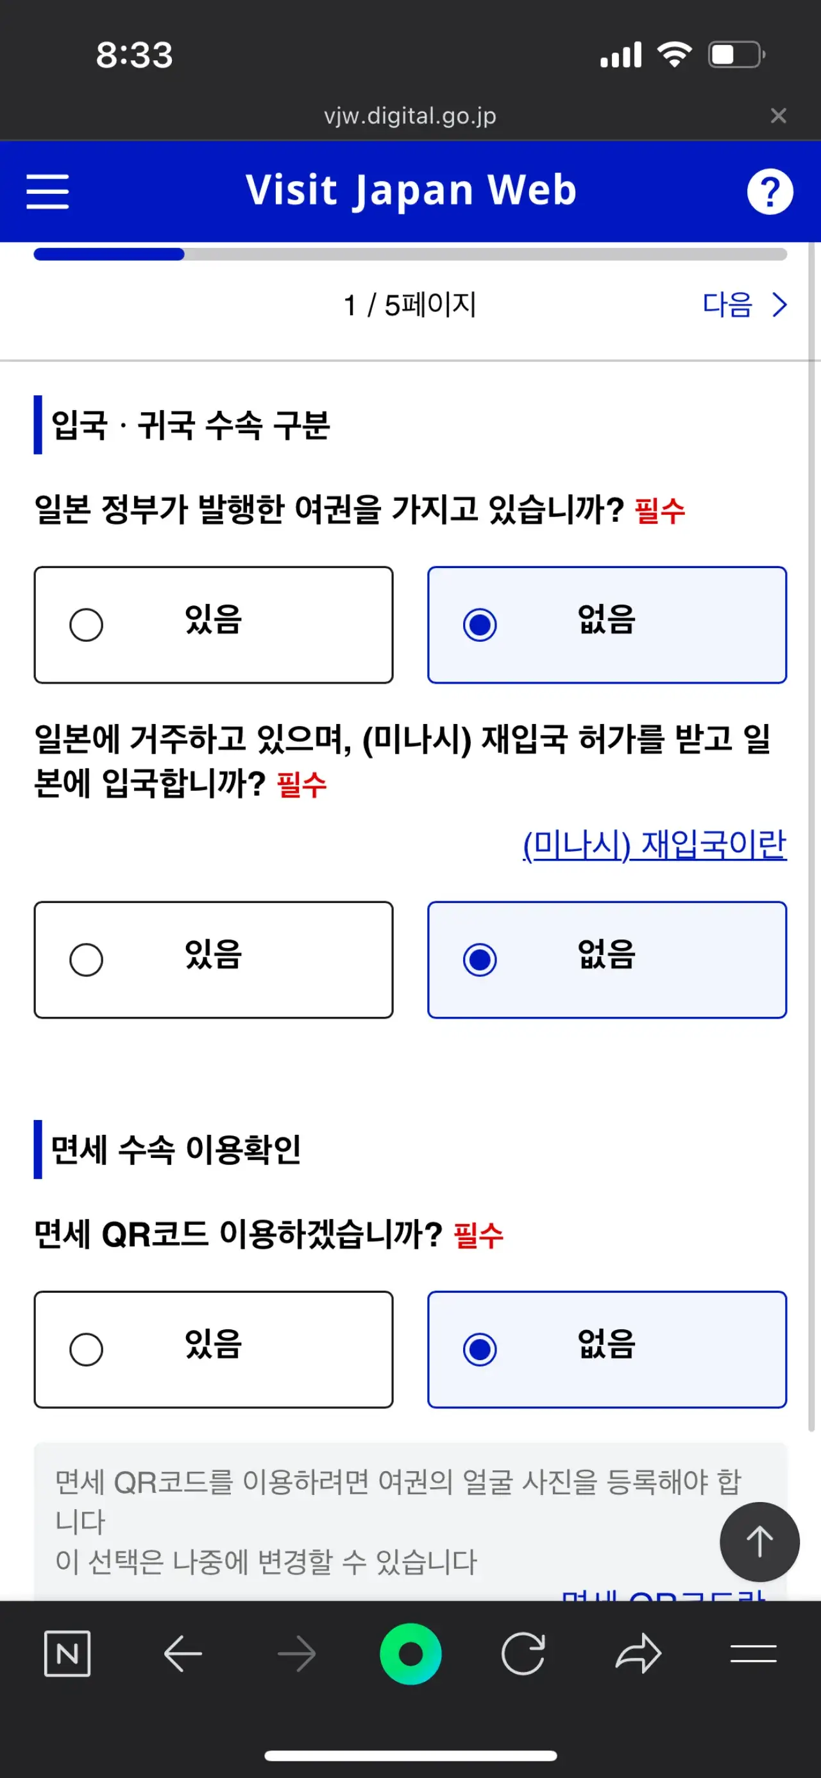Select 없음 for Japanese passport question
821x1778 pixels.
(x=606, y=625)
